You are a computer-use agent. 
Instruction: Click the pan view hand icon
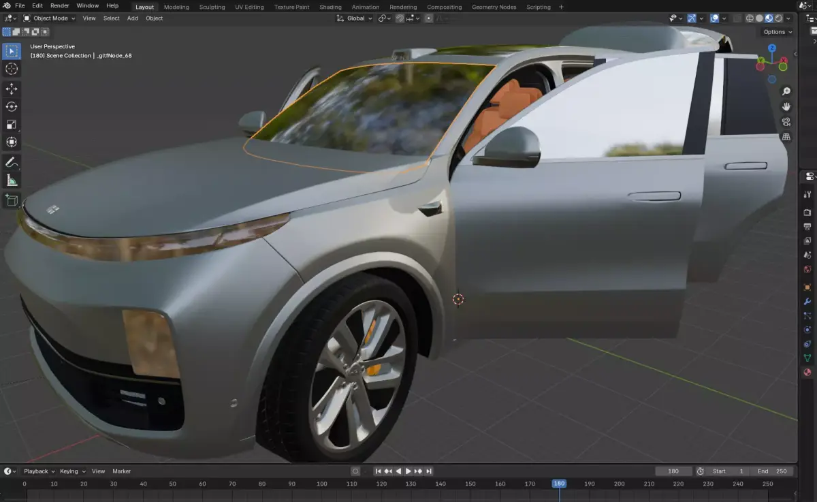coord(786,106)
